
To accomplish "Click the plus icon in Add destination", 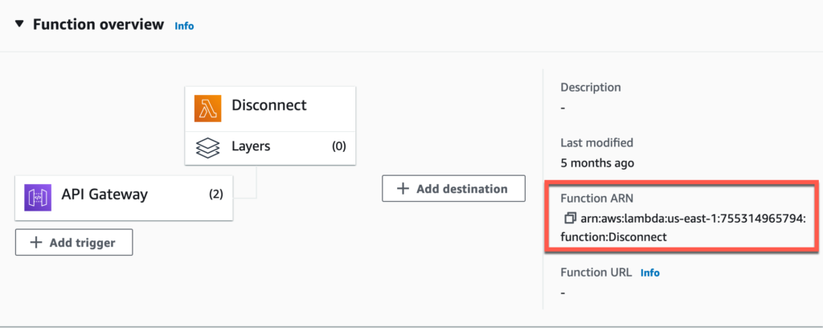I will click(403, 188).
